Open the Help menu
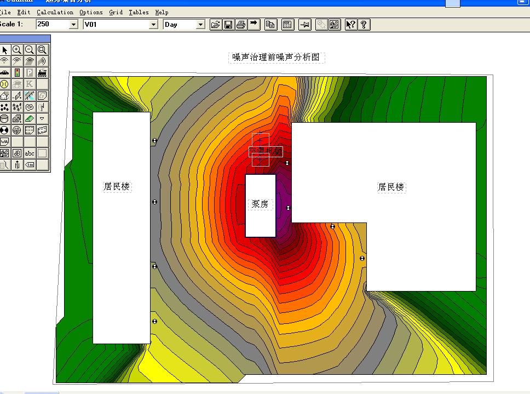Image resolution: width=530 pixels, height=394 pixels. (162, 12)
